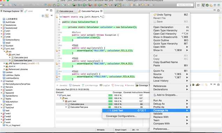
Task: Collapse the equilateral method fold toggle
Action: tap(61, 45)
